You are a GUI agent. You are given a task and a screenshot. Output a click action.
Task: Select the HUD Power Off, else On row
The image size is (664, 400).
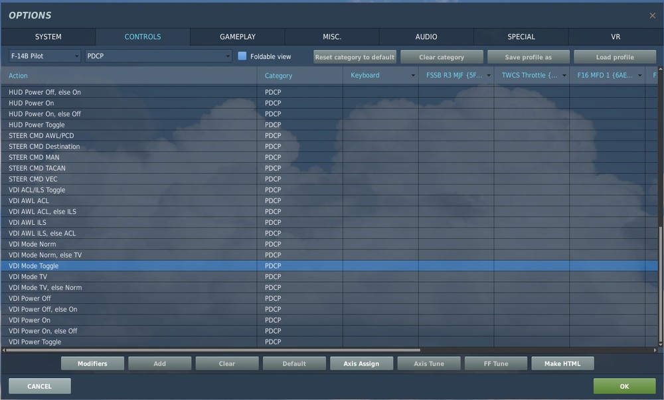click(x=329, y=92)
